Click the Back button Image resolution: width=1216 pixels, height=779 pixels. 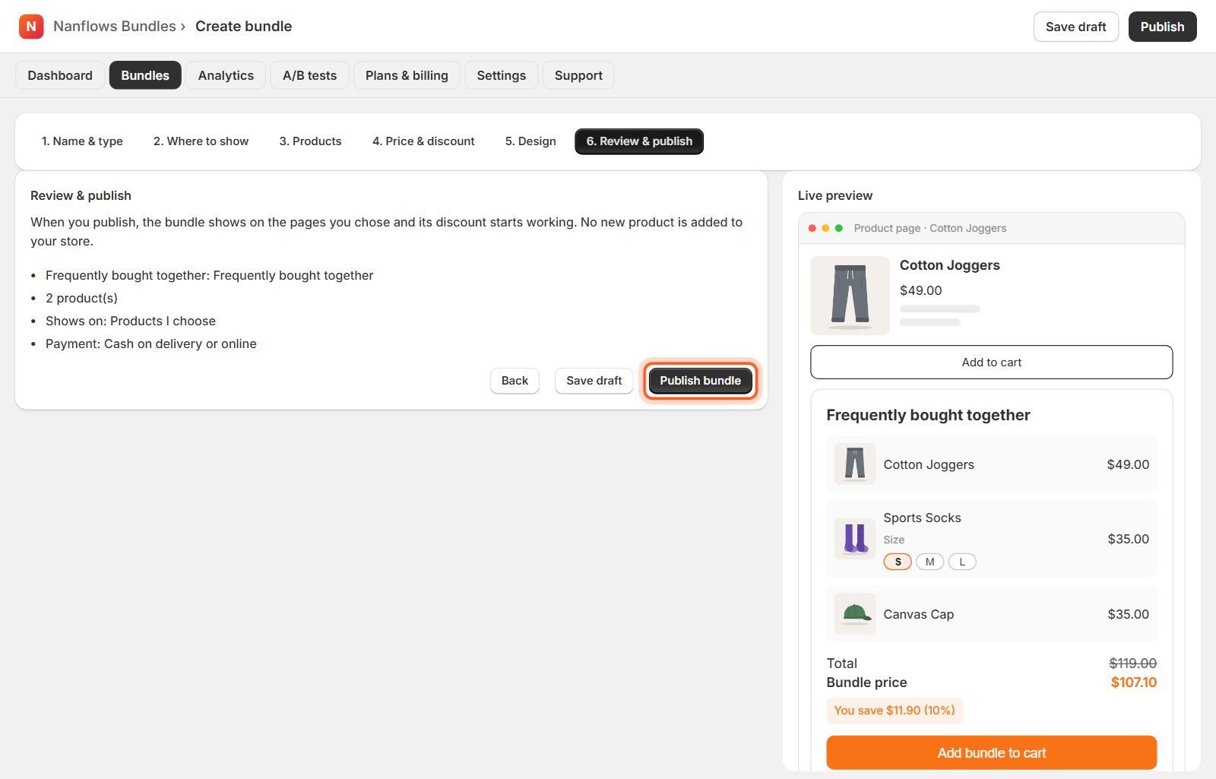515,381
